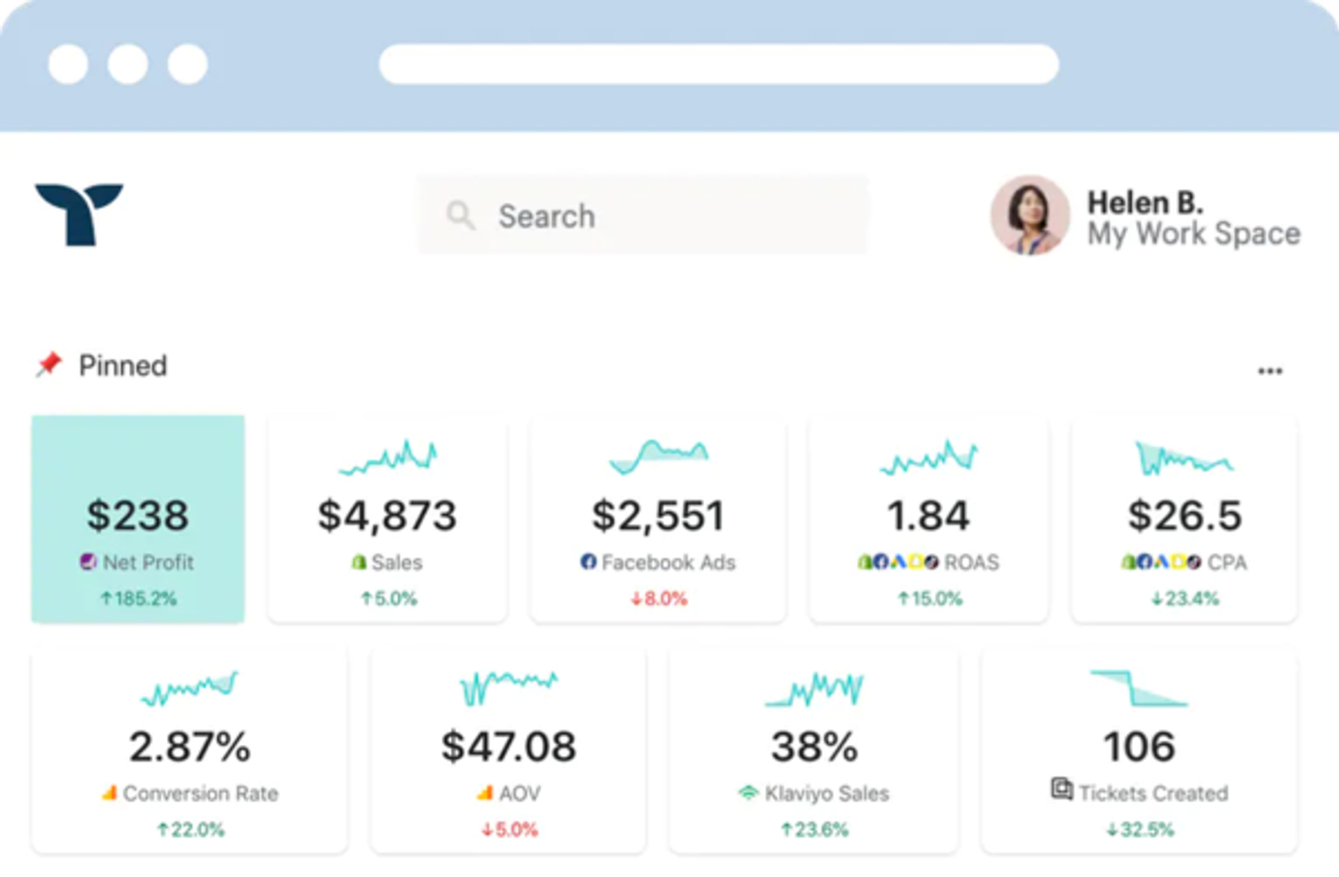1339x877 pixels.
Task: Click the Sales sparkline chart
Action: coord(388,456)
